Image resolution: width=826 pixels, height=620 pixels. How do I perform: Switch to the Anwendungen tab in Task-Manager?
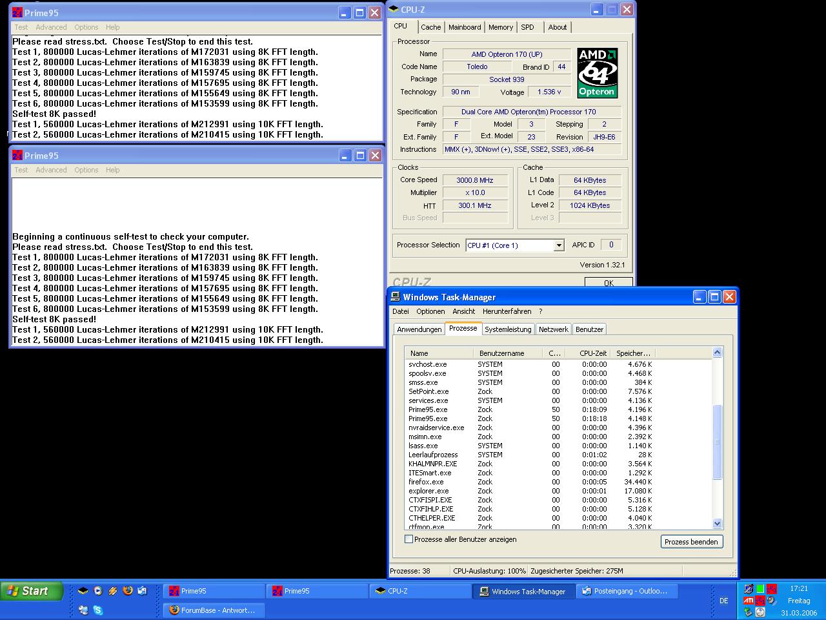(419, 329)
